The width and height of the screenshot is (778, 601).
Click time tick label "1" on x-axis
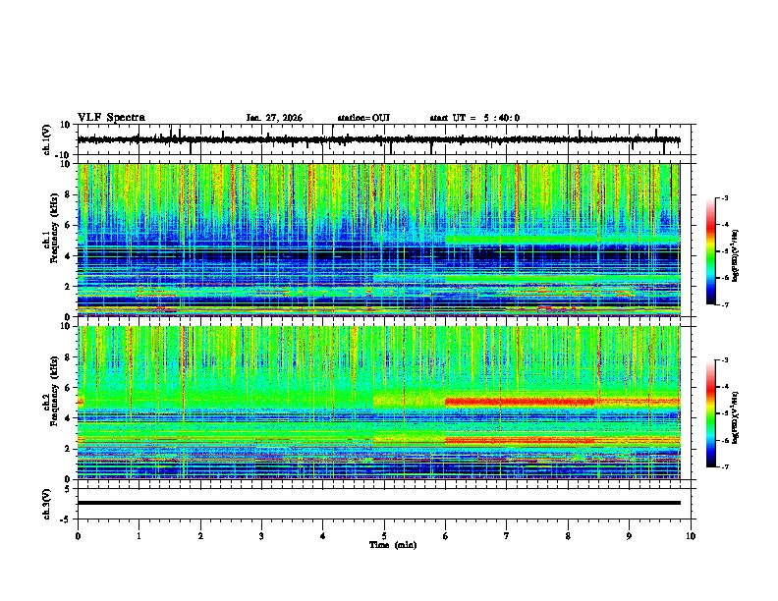click(x=139, y=536)
